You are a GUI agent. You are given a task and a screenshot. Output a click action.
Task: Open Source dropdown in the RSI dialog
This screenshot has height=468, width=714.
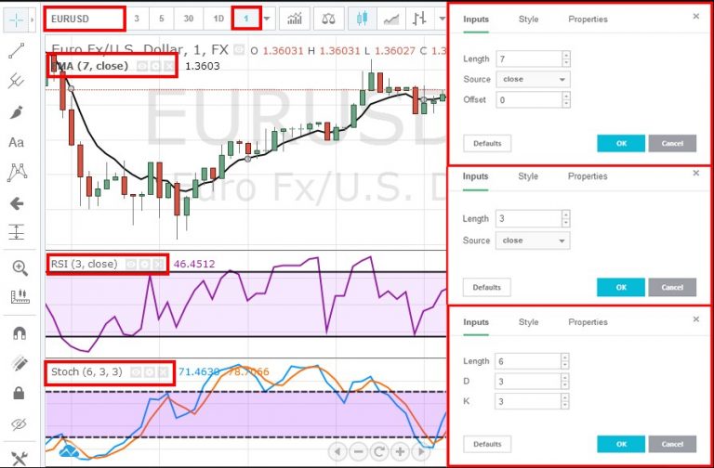tap(533, 240)
